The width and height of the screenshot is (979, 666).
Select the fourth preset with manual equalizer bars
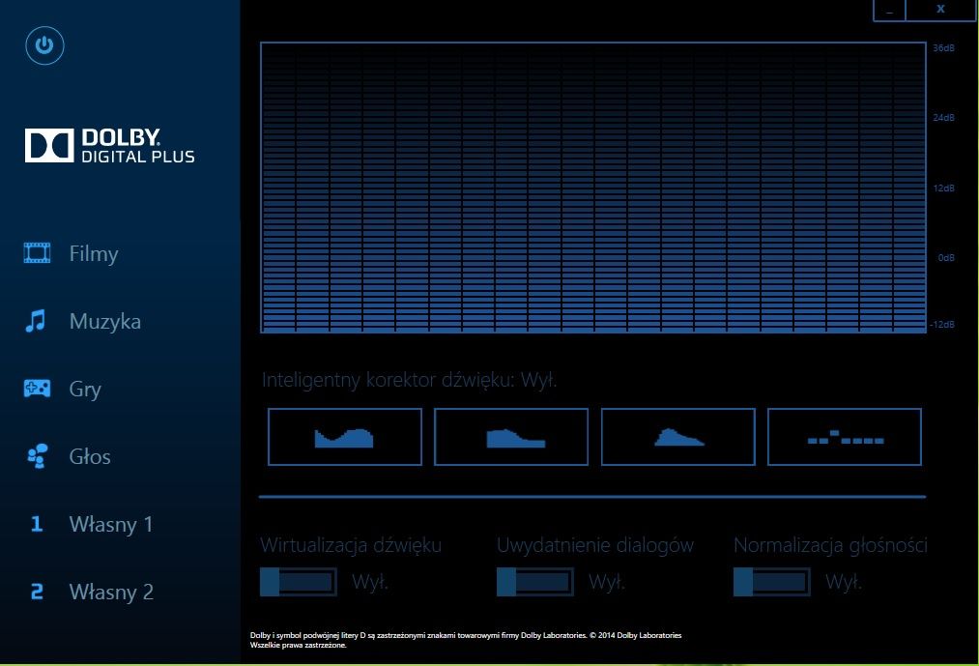(844, 437)
